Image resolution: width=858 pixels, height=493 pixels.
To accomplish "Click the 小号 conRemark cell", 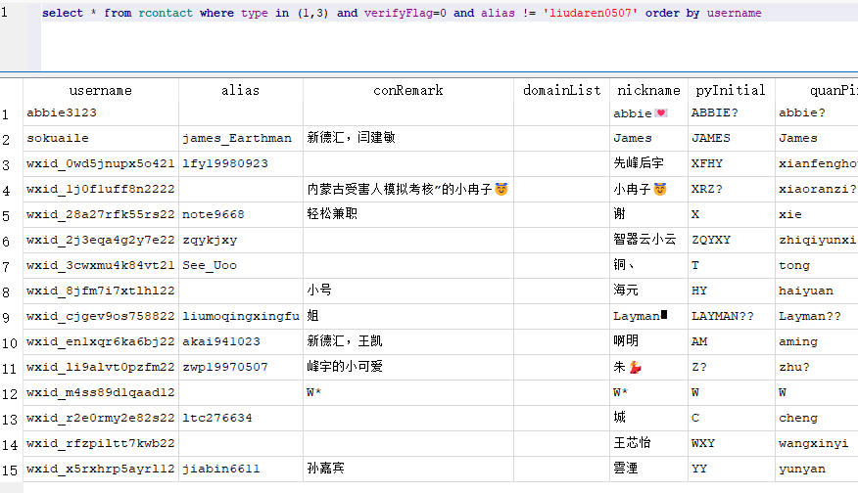I will (408, 291).
